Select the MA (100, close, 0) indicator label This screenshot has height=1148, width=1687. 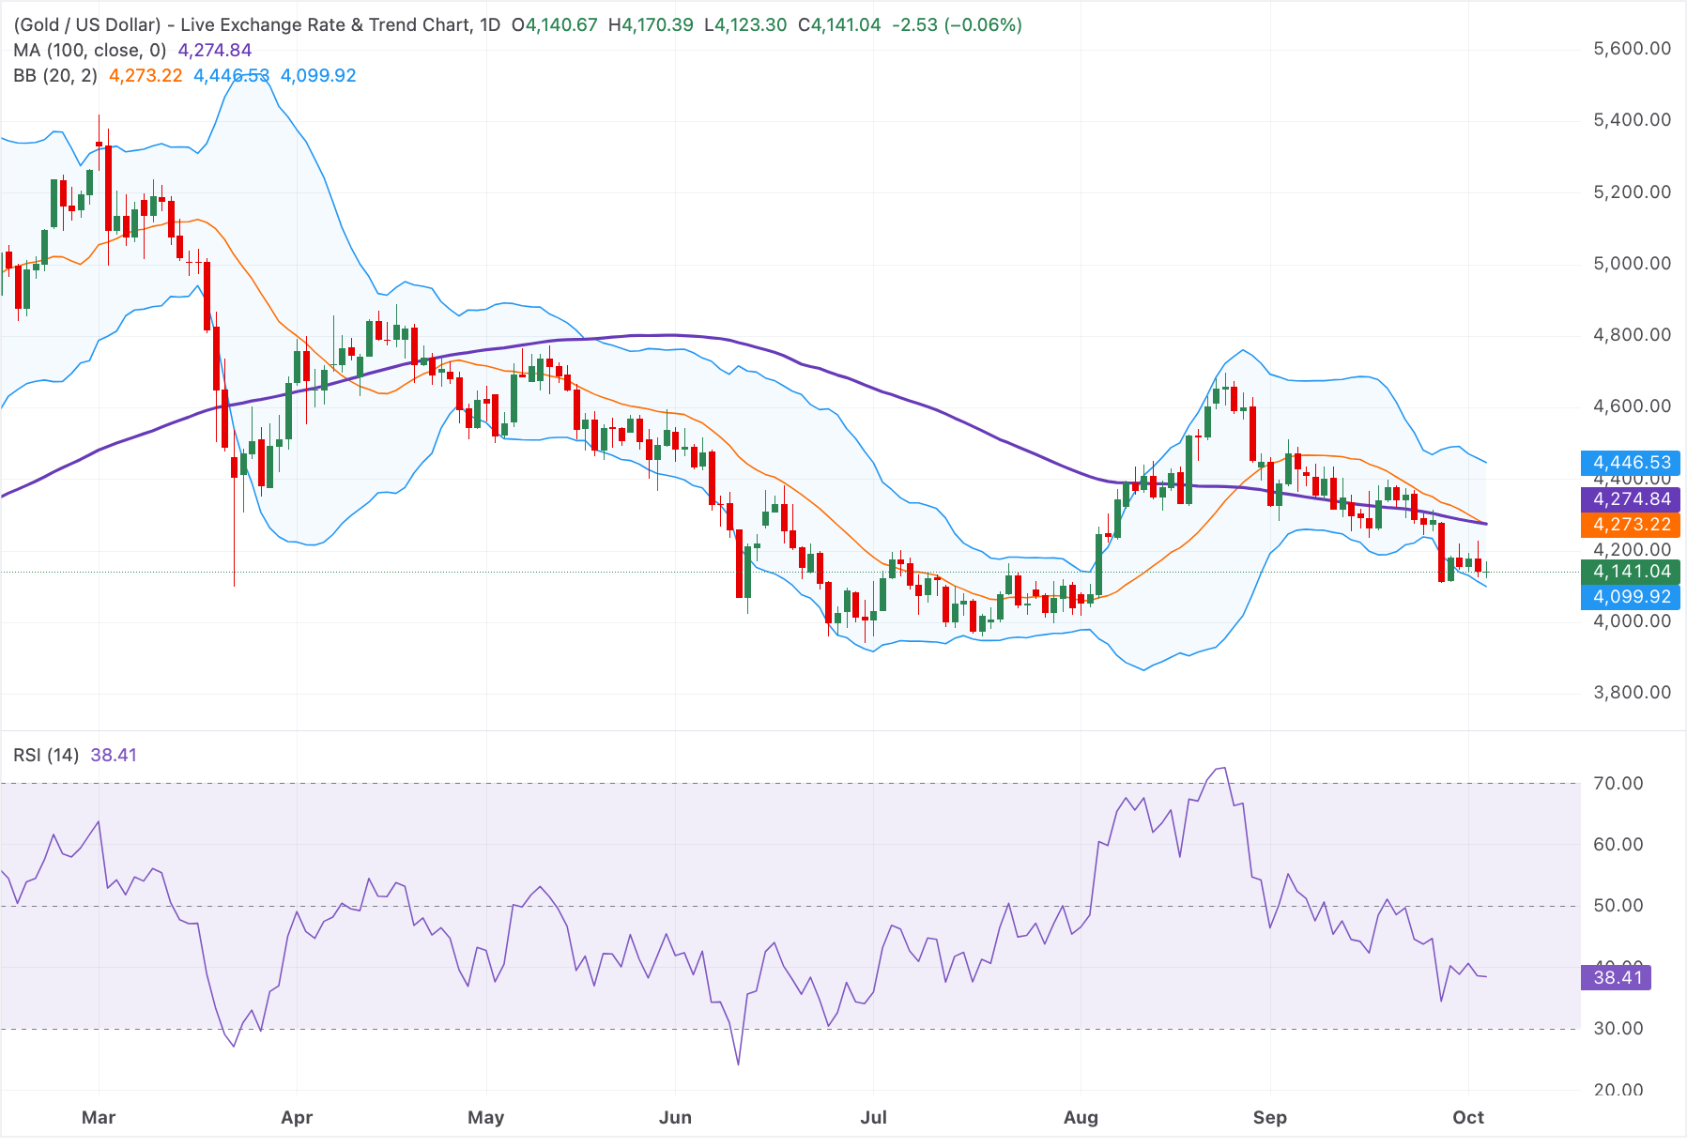[x=90, y=50]
